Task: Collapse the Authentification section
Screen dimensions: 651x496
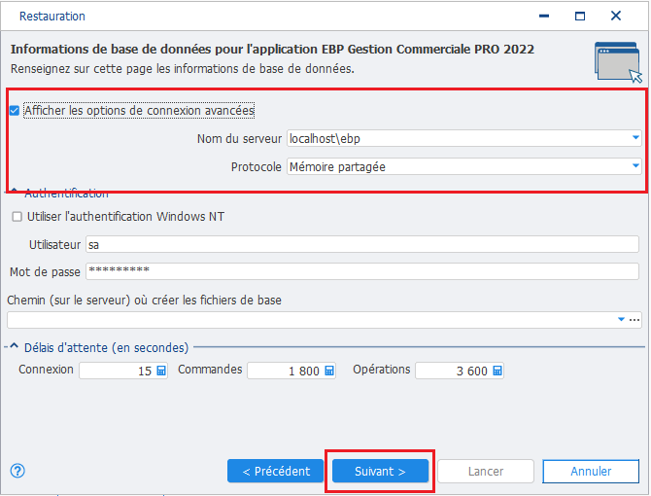Action: click(15, 191)
